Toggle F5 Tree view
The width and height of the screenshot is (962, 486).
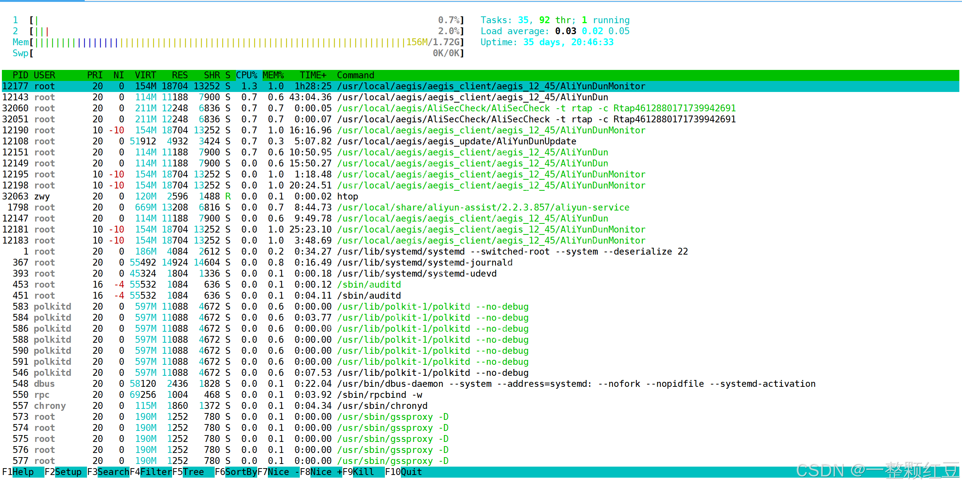193,472
